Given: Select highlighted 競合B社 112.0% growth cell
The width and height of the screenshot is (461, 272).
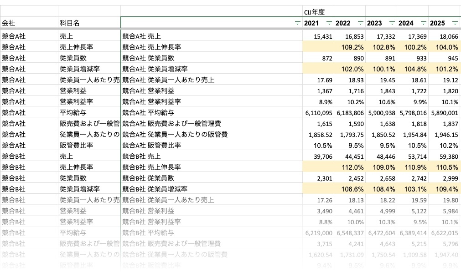Looking at the screenshot, I should pos(350,167).
